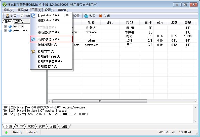Sort by the 已用 column header
The height and width of the screenshot is (137, 200).
[x=160, y=23]
